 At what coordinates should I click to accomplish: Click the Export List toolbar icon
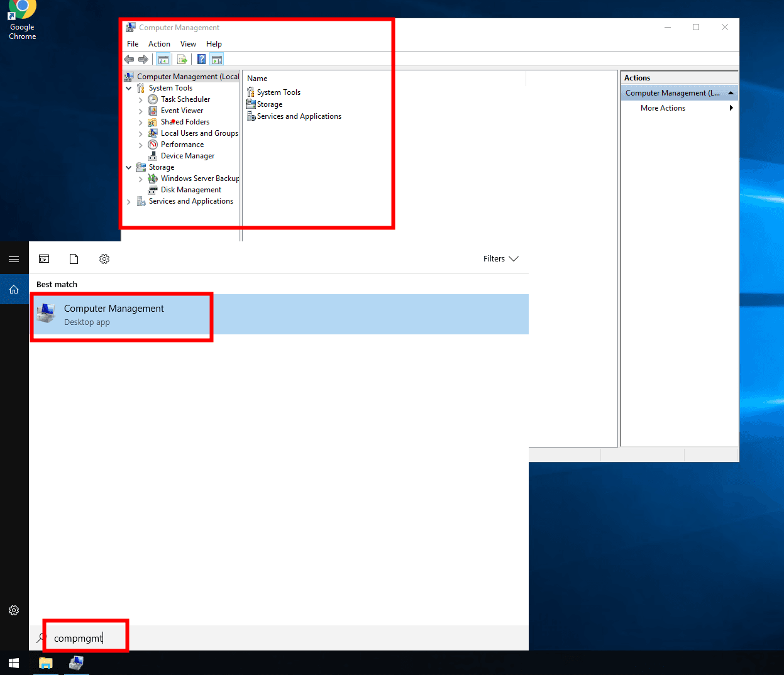tap(182, 60)
